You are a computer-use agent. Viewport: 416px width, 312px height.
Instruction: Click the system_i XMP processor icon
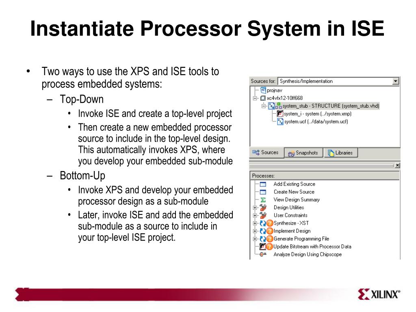tap(280, 114)
